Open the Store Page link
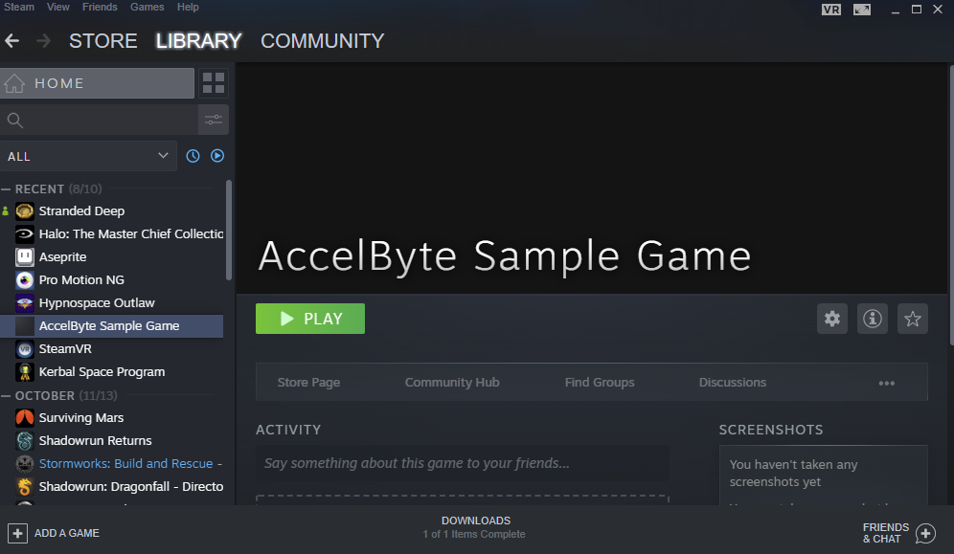954x554 pixels. [308, 383]
